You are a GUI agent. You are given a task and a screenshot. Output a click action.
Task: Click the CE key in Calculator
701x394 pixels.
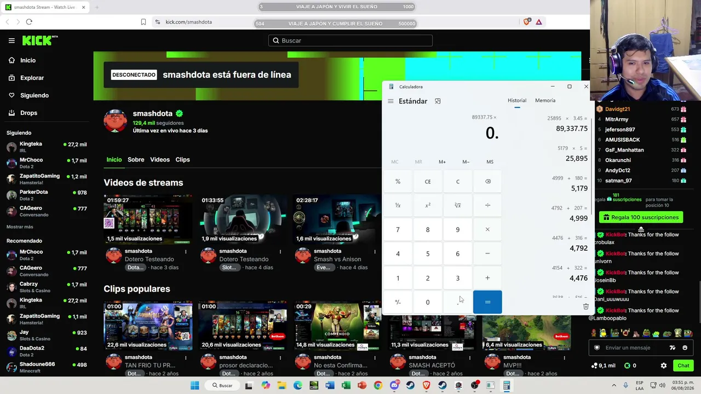click(x=428, y=181)
